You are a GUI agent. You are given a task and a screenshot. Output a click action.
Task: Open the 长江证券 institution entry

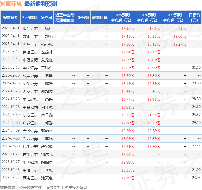30,28
